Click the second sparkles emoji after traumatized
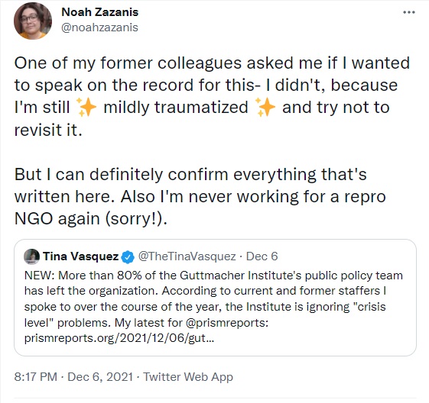The image size is (429, 403). (x=265, y=107)
